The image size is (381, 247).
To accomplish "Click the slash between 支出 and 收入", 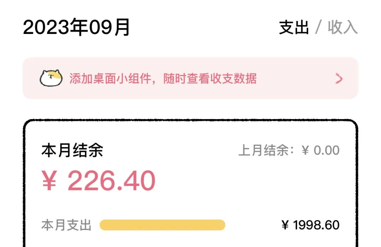I will pos(318,27).
